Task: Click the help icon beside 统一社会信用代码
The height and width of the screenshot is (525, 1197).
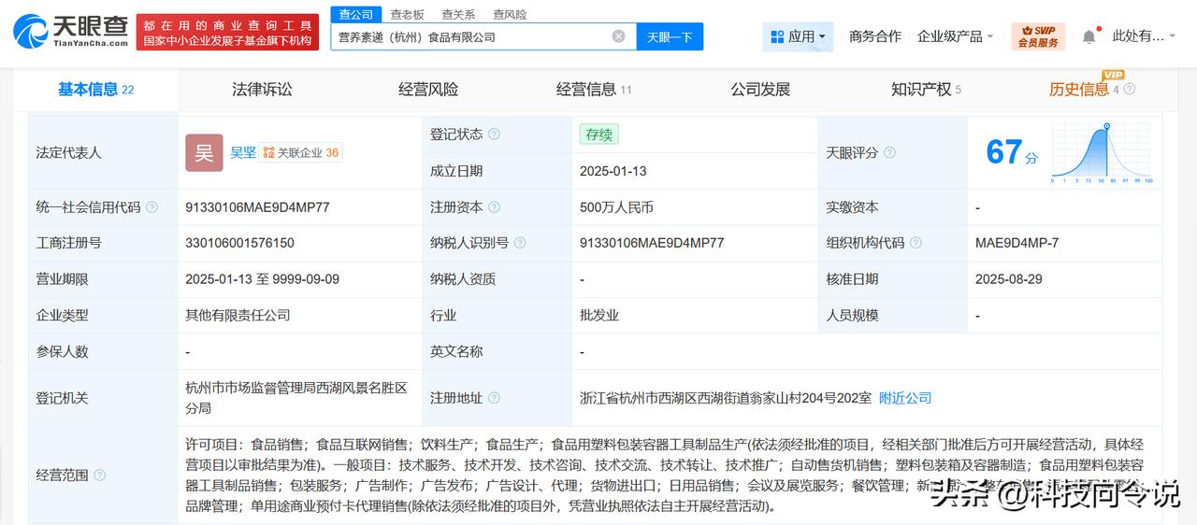Action: click(x=151, y=207)
